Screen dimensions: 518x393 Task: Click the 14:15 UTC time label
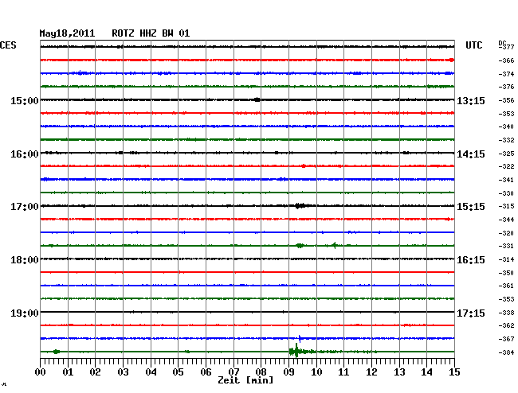pos(471,154)
